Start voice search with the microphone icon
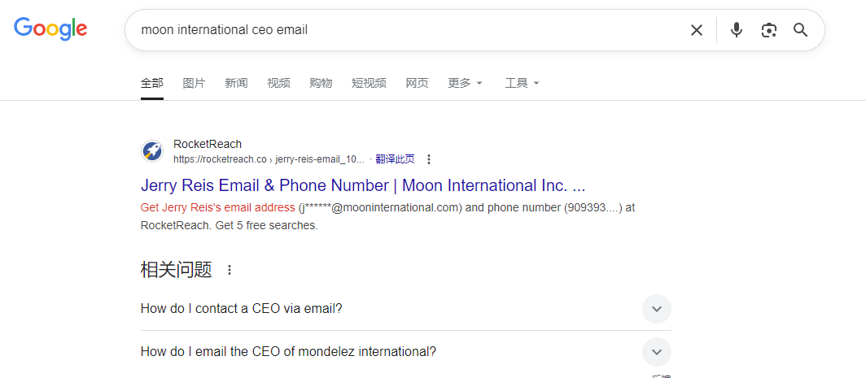Image resolution: width=866 pixels, height=378 pixels. [737, 30]
